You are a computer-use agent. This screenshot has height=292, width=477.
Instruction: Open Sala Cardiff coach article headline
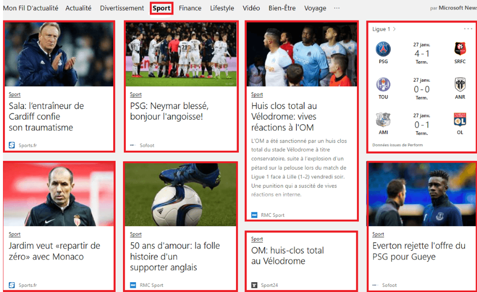pyautogui.click(x=46, y=117)
